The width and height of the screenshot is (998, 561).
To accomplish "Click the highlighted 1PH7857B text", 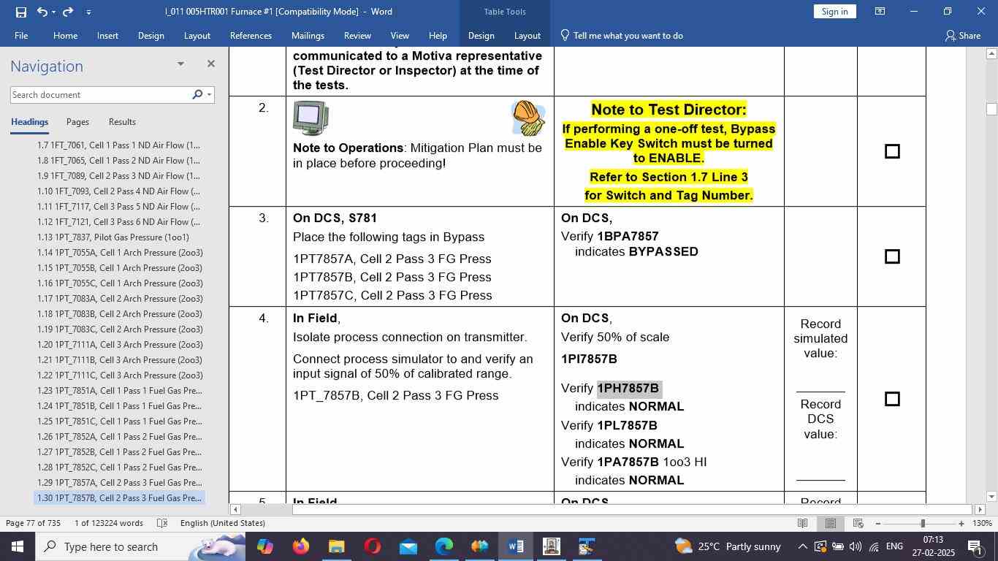I will 629,389.
